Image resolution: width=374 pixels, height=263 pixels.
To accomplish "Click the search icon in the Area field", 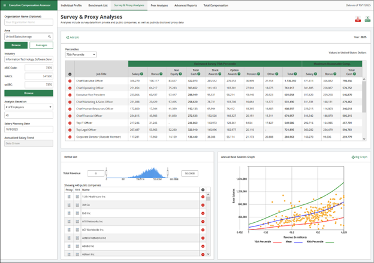I will pos(50,37).
